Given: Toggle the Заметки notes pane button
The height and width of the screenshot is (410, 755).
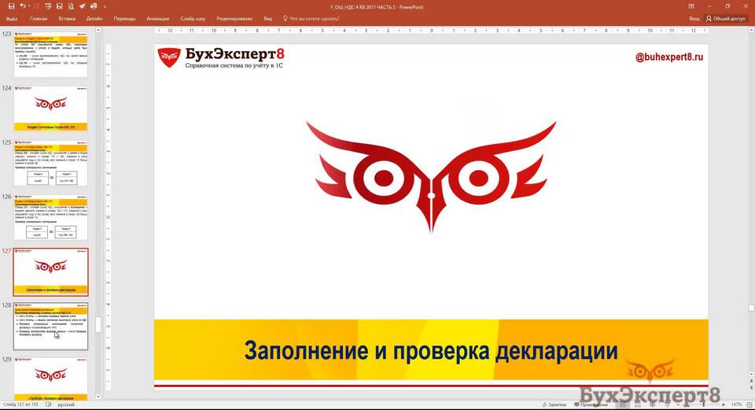Looking at the screenshot, I should pyautogui.click(x=554, y=404).
